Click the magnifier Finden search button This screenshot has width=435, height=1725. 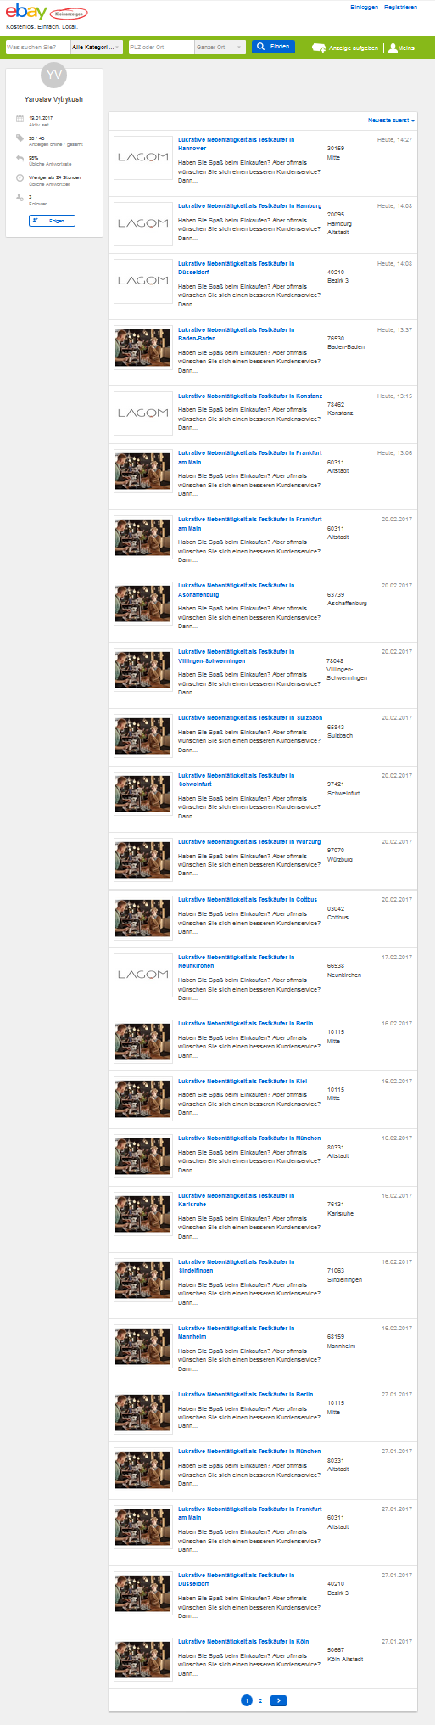point(273,47)
